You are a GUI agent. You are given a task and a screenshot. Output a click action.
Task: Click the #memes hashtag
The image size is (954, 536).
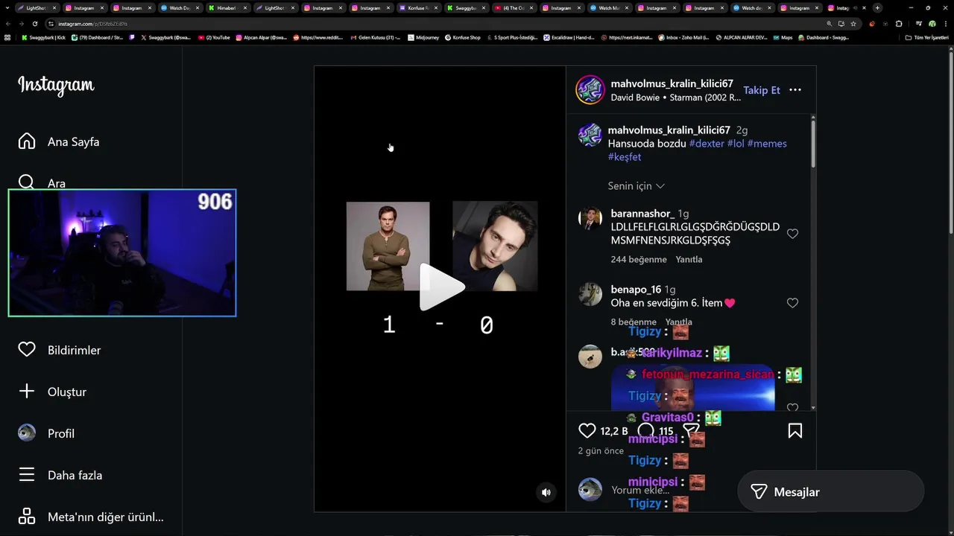coord(767,144)
